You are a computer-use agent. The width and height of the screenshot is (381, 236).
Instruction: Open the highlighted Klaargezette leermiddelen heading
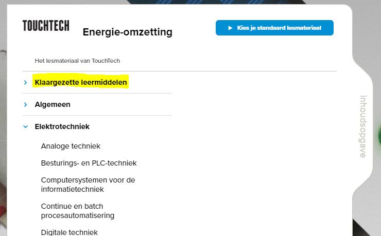(81, 82)
